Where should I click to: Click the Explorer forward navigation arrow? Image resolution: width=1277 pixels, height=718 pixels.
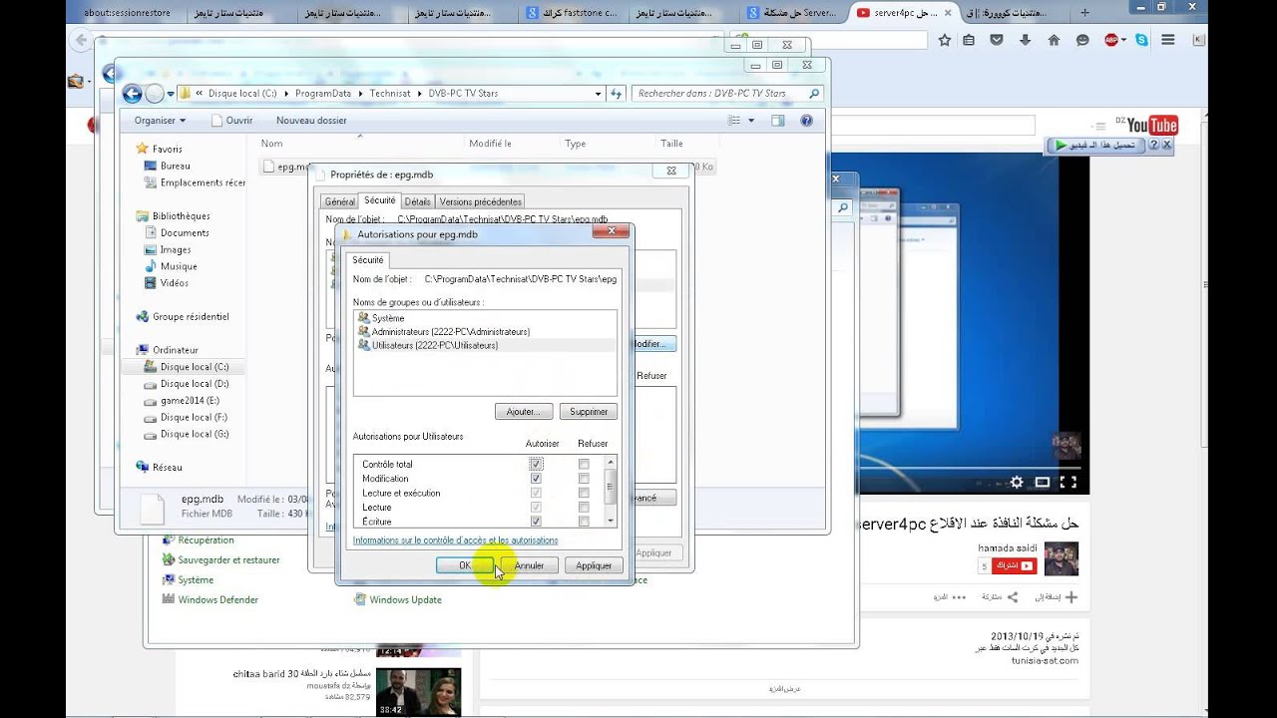pos(155,94)
